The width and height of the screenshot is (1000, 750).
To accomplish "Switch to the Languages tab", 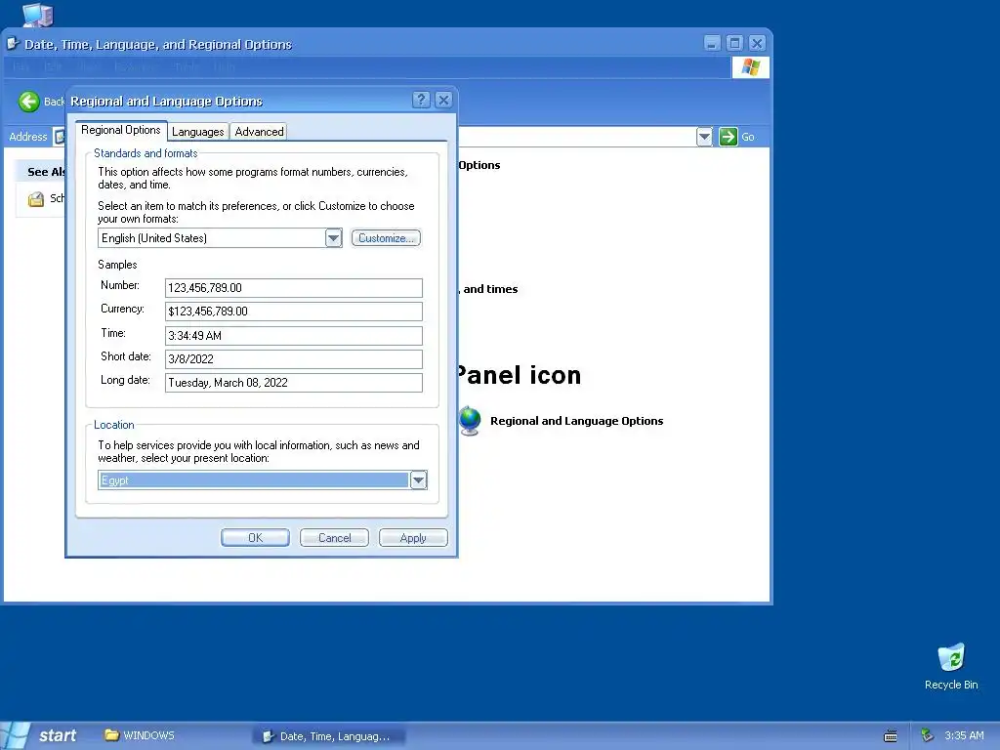I will pos(197,132).
